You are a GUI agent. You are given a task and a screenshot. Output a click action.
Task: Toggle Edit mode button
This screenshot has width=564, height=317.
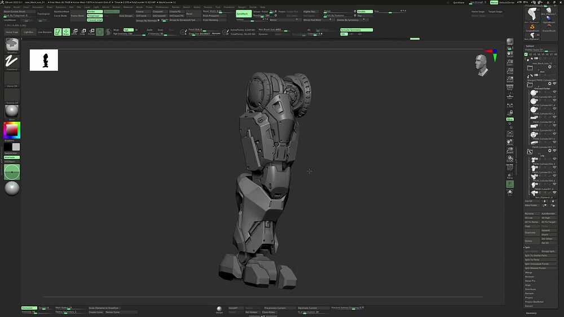(58, 32)
